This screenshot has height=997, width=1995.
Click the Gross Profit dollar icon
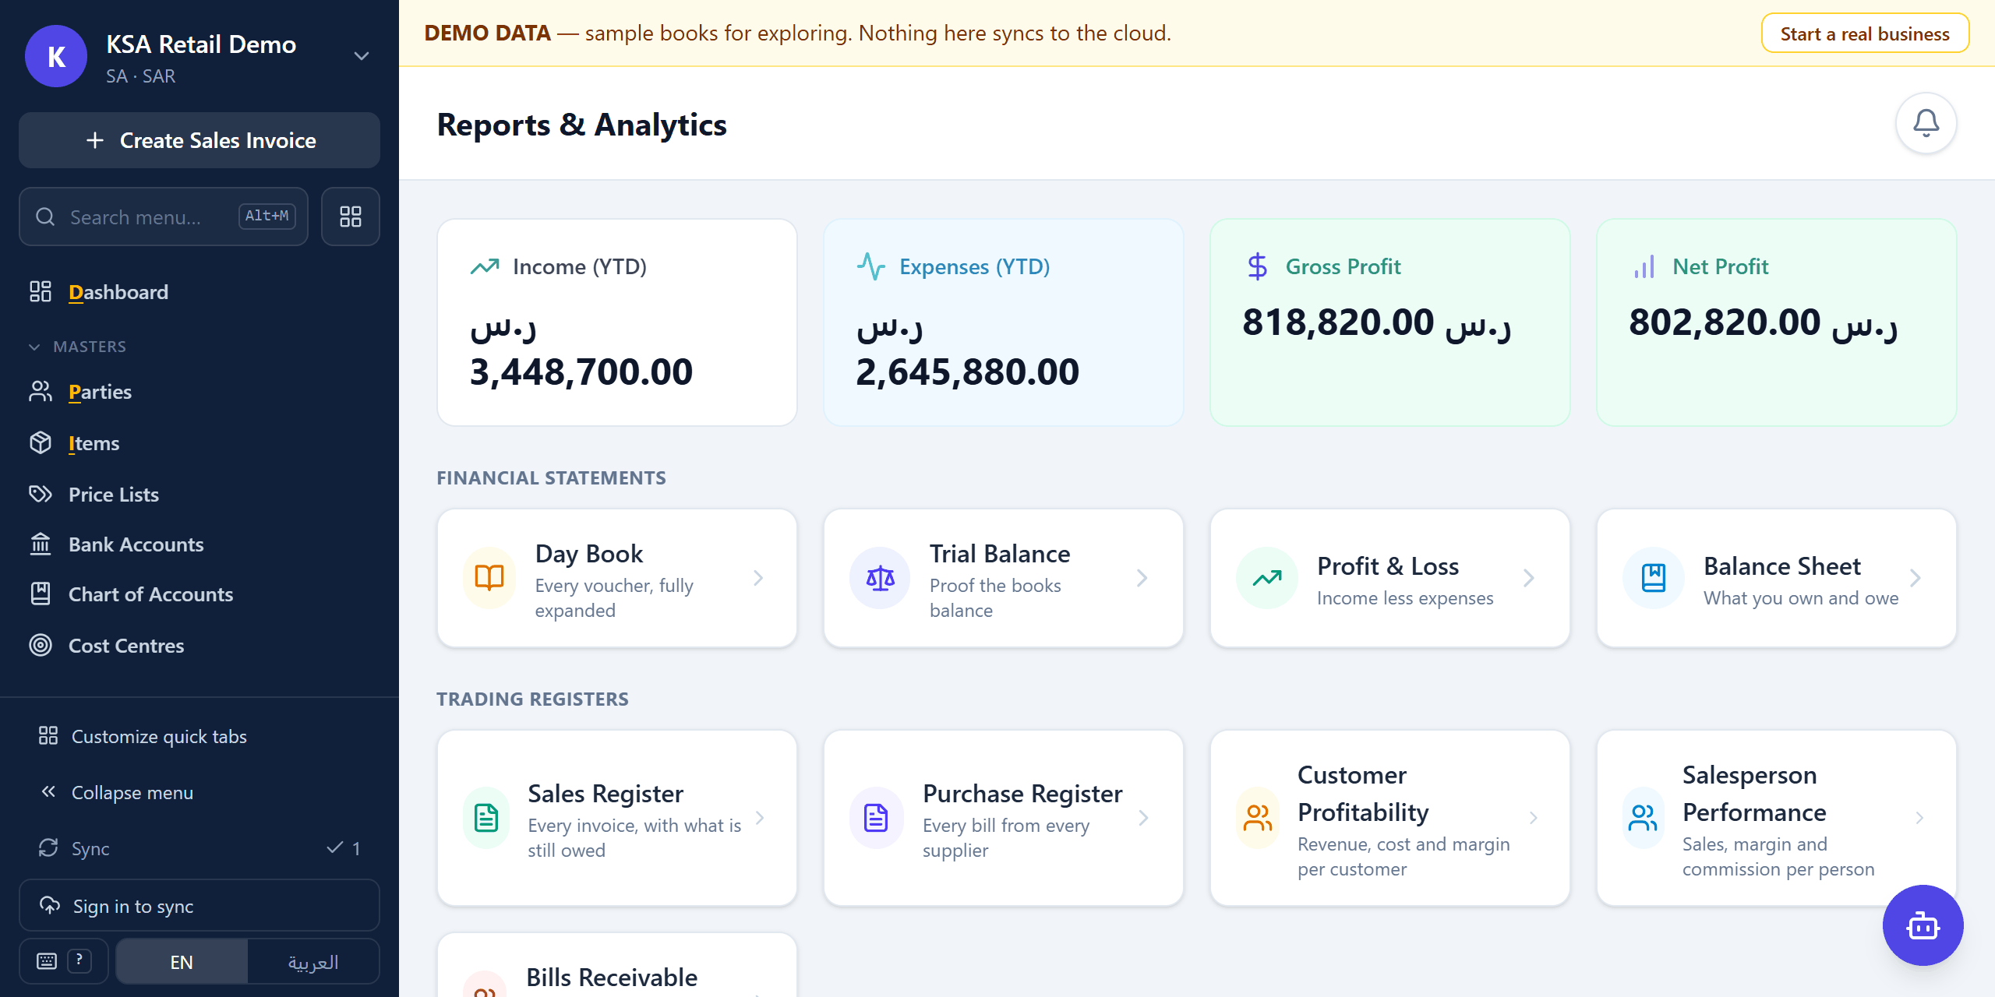[1257, 267]
